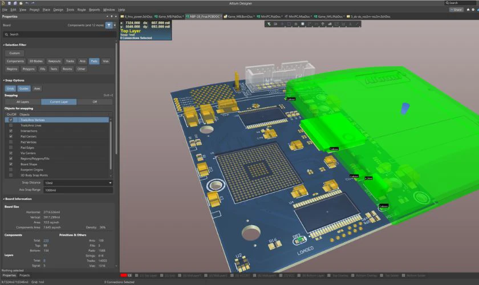The height and width of the screenshot is (285, 479).
Task: Toggle the Regions/Polygons/Fills snapping checkbox
Action: [11, 158]
